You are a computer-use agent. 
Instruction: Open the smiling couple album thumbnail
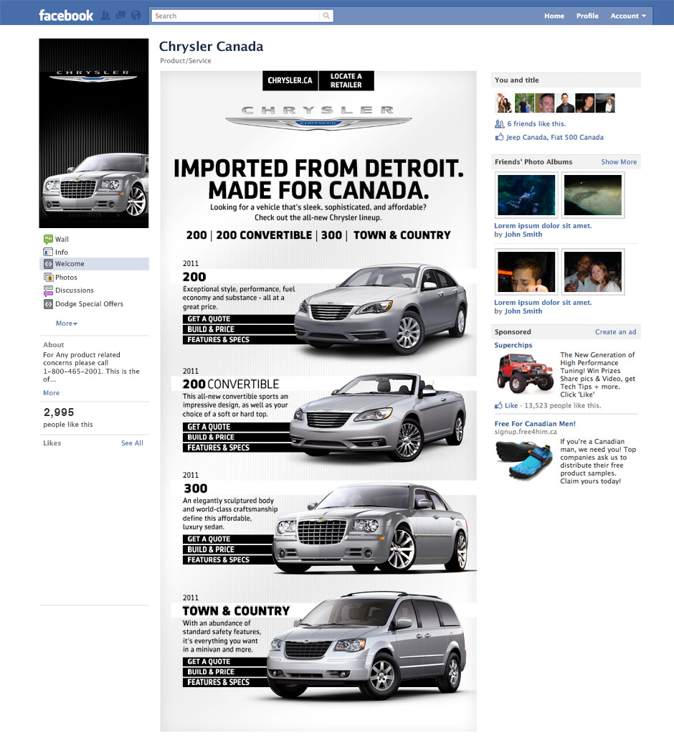[593, 272]
